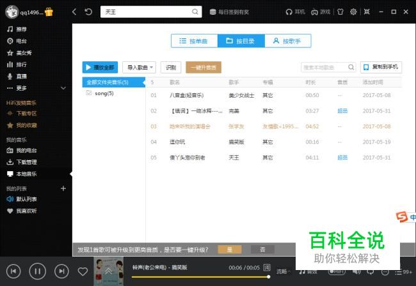The width and height of the screenshot is (416, 286).
Task: Click artist 张学友 in row 03
Action: [x=236, y=126]
